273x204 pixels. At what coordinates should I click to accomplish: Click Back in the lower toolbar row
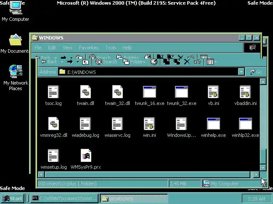[49, 62]
